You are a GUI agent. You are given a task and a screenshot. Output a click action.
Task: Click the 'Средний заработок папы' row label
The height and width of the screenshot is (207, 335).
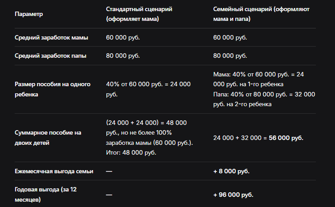click(50, 56)
